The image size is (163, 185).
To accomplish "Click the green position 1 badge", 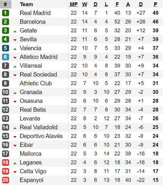I will pyautogui.click(x=6, y=13).
